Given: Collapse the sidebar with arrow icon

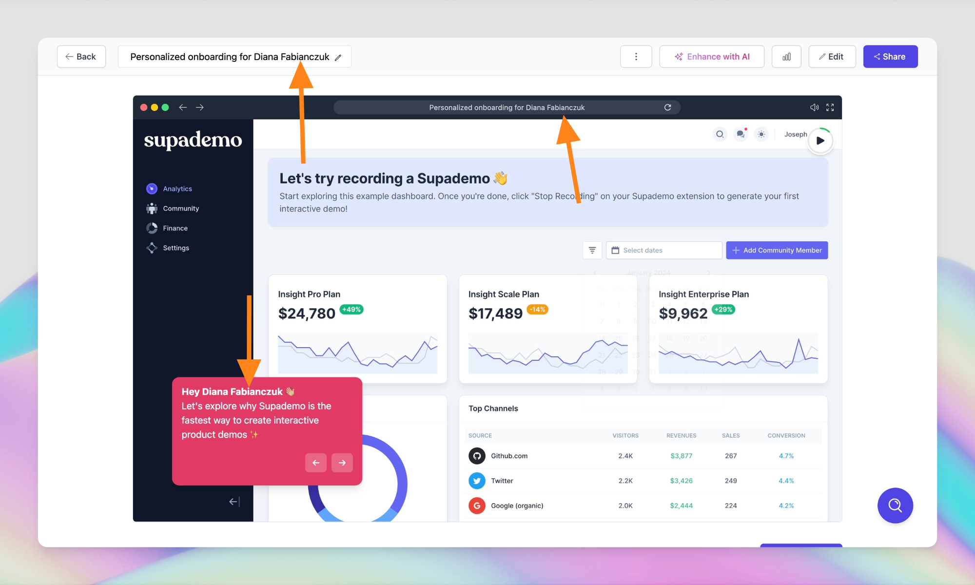Looking at the screenshot, I should tap(234, 502).
